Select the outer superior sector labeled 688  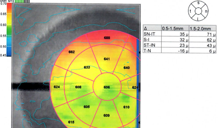coord(107,38)
